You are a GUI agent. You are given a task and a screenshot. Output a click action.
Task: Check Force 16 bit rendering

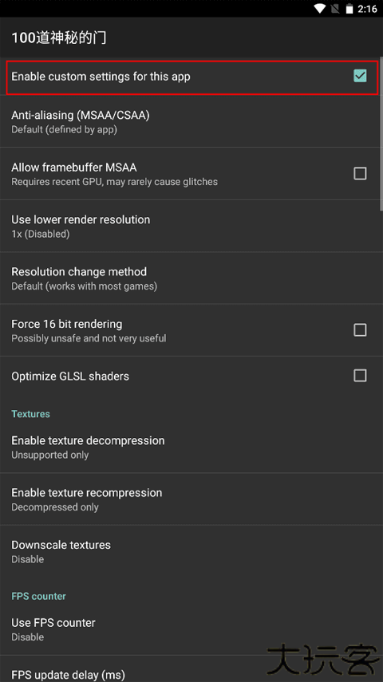[360, 330]
